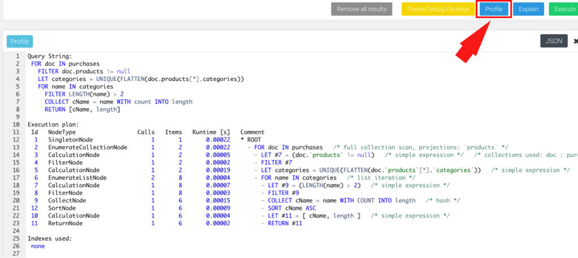578x258 pixels.
Task: Click the Remove all results button
Action: (x=362, y=9)
